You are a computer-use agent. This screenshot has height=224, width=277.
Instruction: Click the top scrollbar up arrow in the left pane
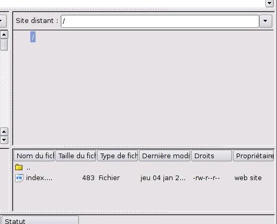pyautogui.click(x=4, y=34)
